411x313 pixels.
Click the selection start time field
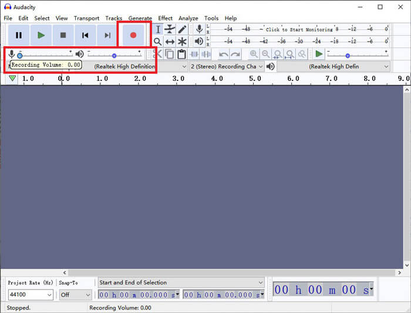[139, 295]
